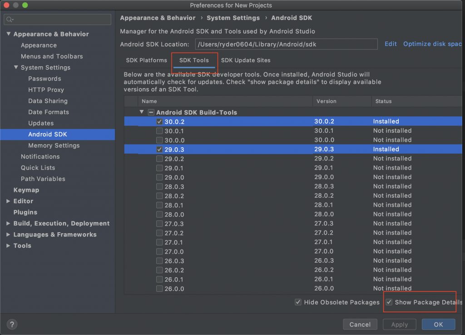Toggle Show Package Details checkbox
Viewport: 465px width, 335px height.
[389, 302]
